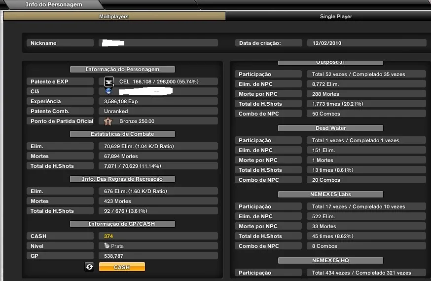Click the Ponto de Partida Oficial label
The height and width of the screenshot is (281, 431).
click(x=62, y=121)
